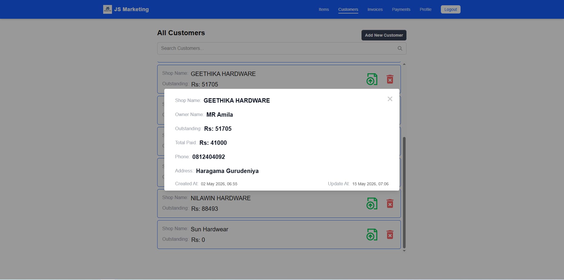The width and height of the screenshot is (564, 280).
Task: Open the Customers nav tab
Action: (348, 9)
